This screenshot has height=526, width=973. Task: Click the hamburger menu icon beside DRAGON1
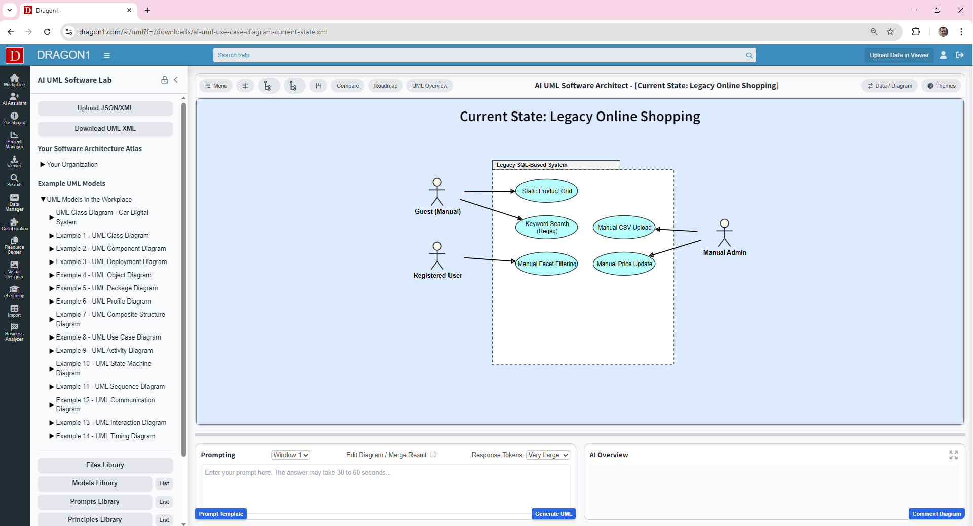point(107,55)
